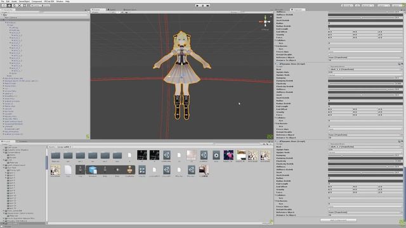The width and height of the screenshot is (406, 228).
Task: Switch to the Asset Store tab
Action: 130,9
